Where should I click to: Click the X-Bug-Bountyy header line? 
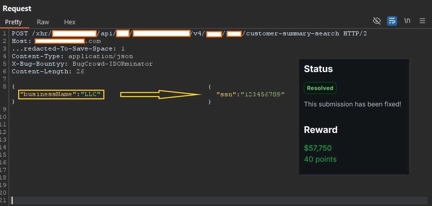pos(82,64)
